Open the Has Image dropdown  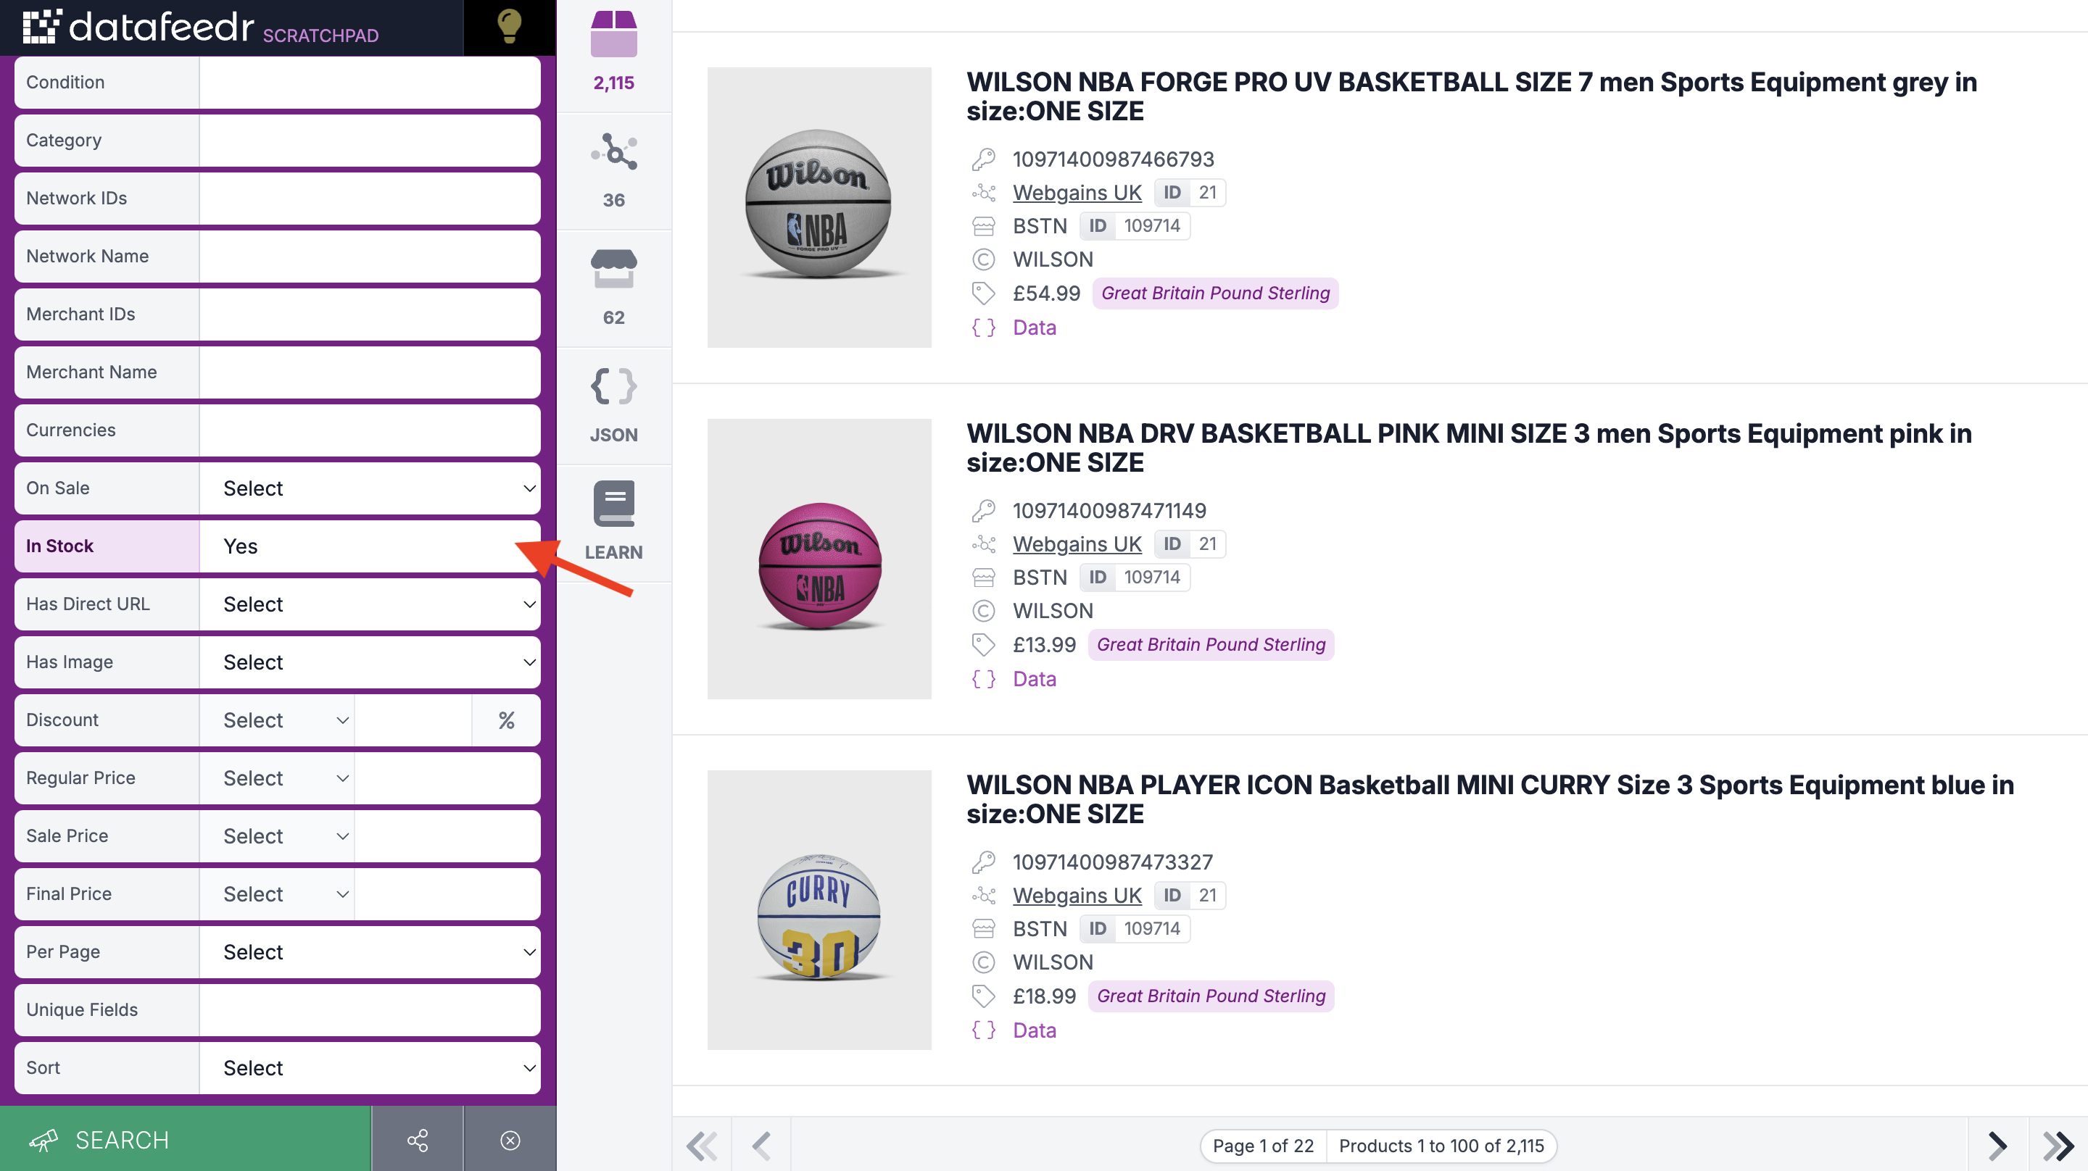(x=370, y=662)
